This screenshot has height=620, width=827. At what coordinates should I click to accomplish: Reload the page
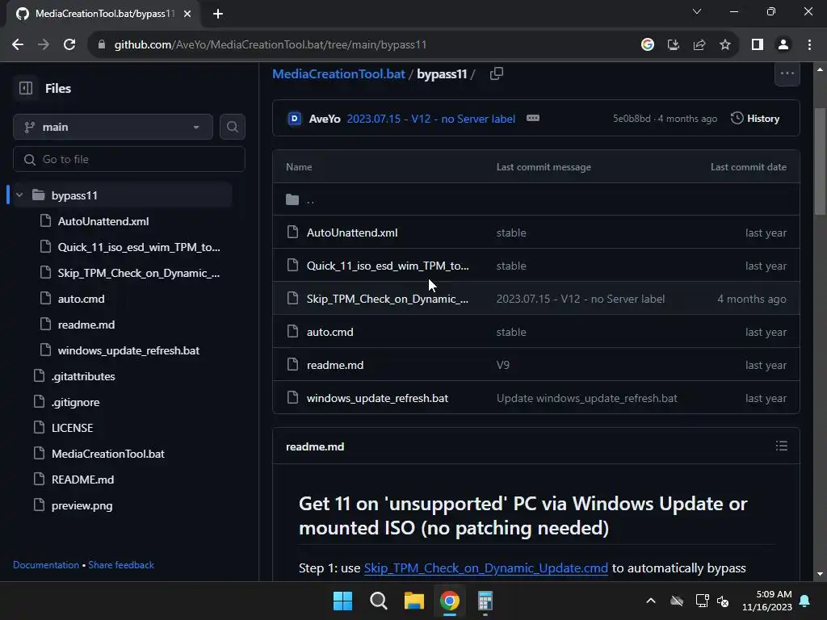click(69, 45)
